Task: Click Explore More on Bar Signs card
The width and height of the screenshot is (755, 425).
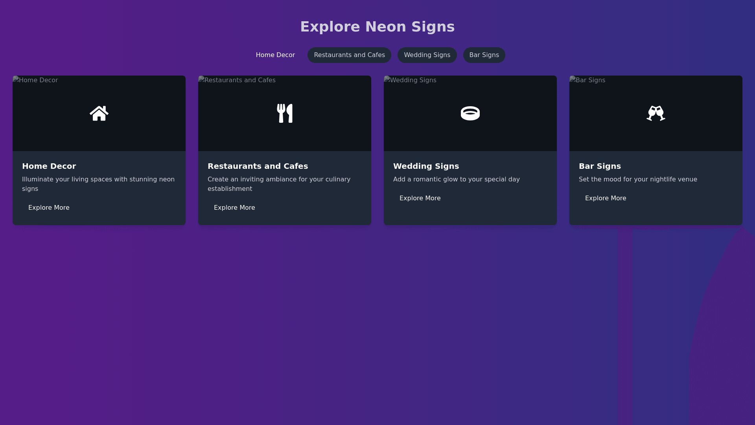Action: click(x=606, y=198)
